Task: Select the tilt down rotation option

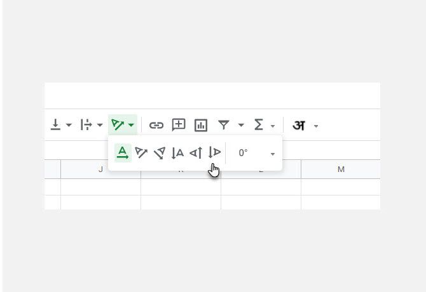Action: [160, 153]
